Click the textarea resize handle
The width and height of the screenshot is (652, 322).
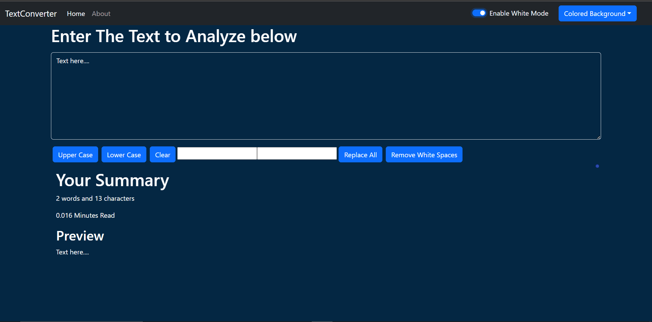pos(598,137)
